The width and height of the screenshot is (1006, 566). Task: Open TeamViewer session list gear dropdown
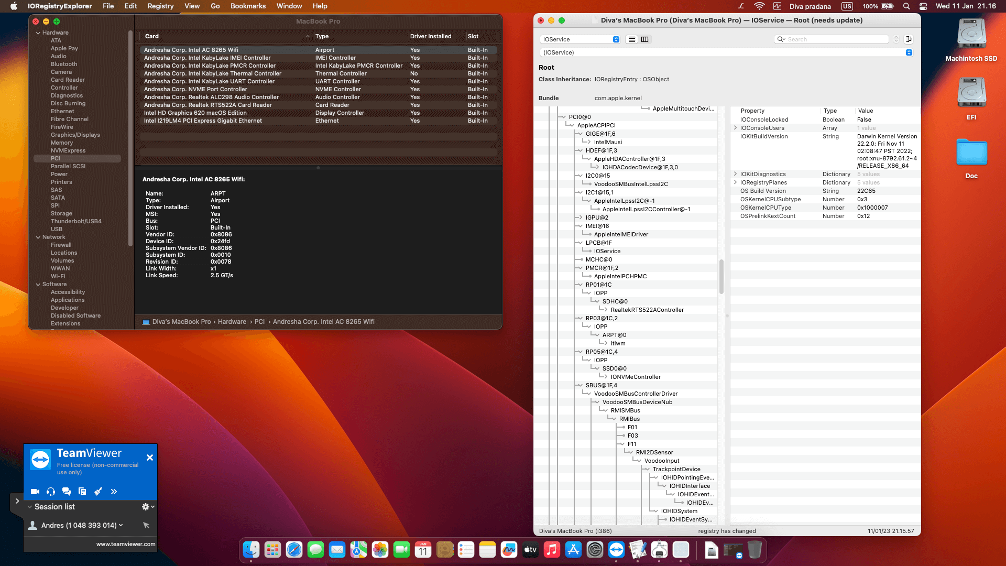[148, 507]
